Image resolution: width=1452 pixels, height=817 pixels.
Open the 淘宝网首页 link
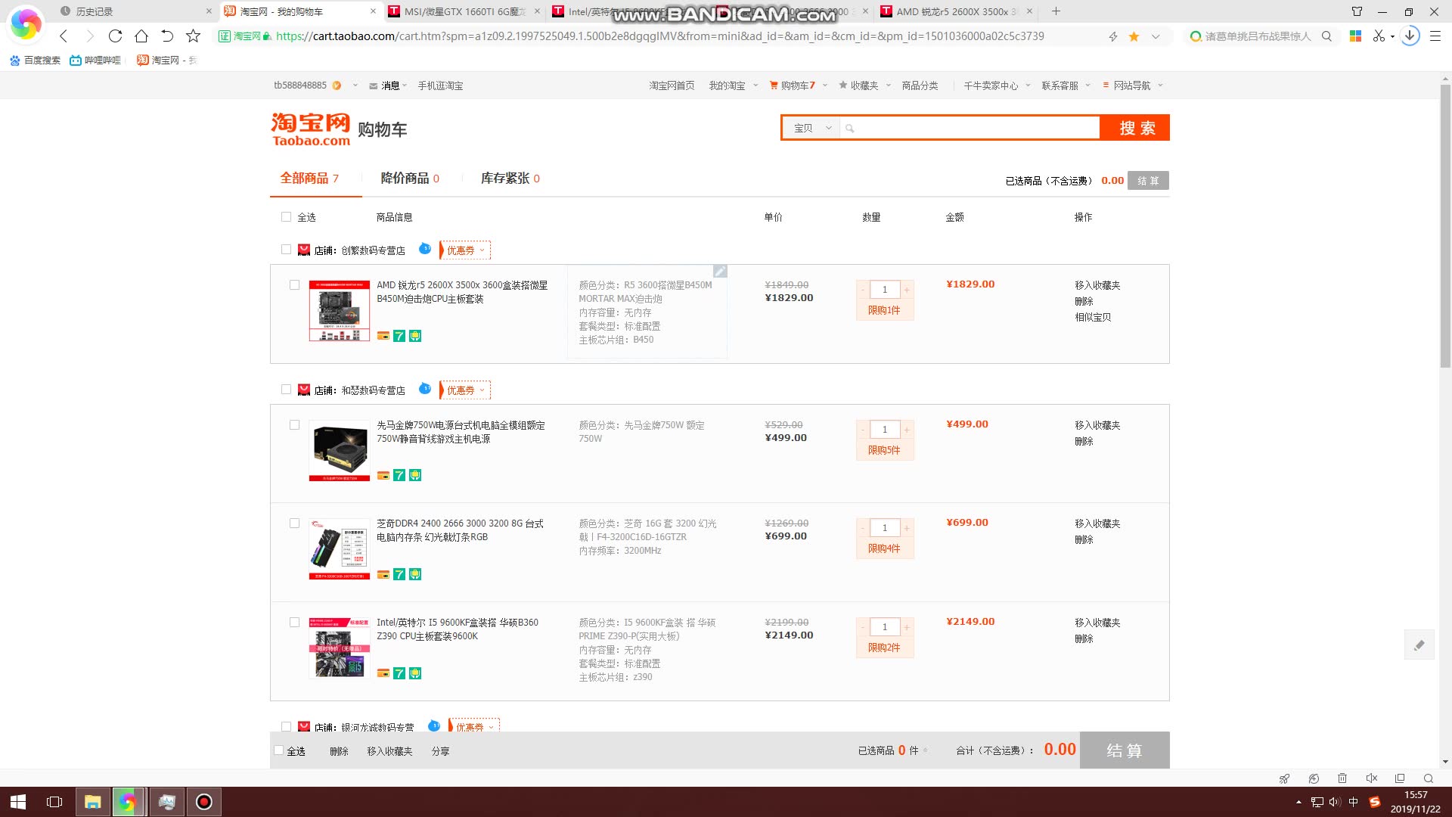(x=672, y=85)
